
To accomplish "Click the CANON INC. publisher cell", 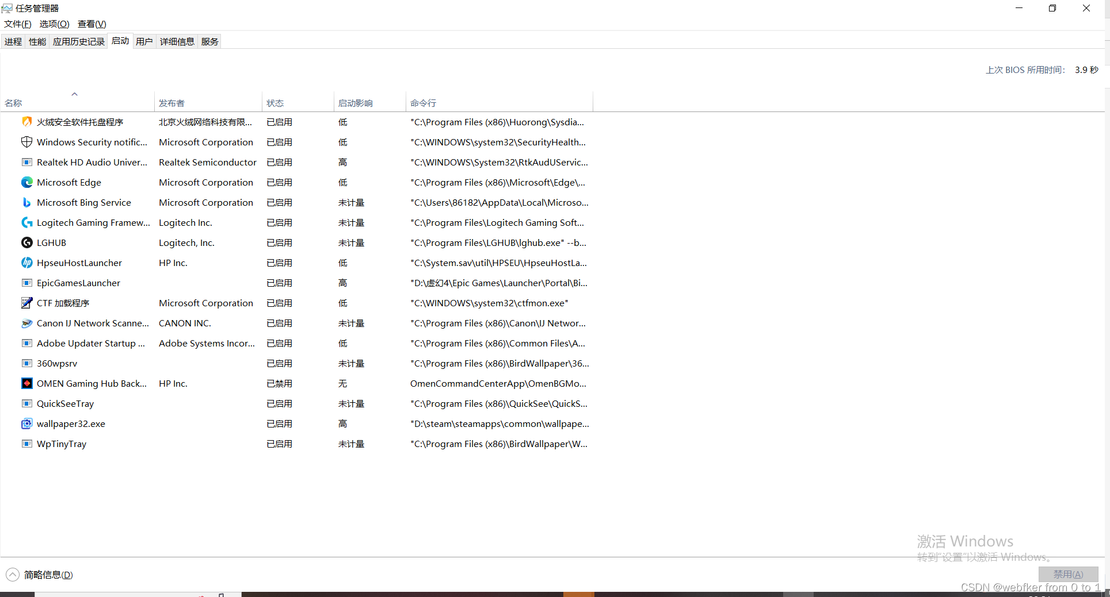I will click(185, 323).
